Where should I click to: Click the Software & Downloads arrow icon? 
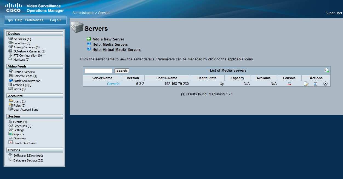tap(10, 155)
